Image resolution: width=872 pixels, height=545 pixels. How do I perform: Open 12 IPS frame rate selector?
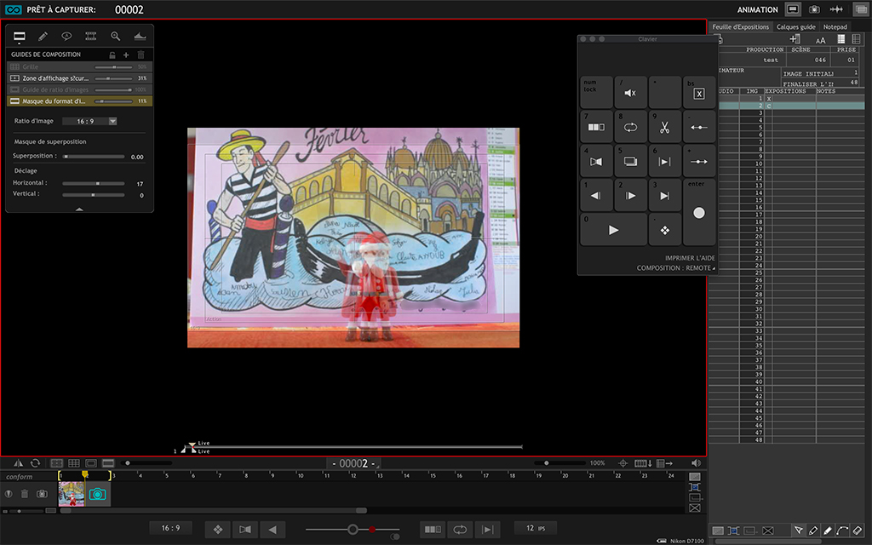[536, 528]
